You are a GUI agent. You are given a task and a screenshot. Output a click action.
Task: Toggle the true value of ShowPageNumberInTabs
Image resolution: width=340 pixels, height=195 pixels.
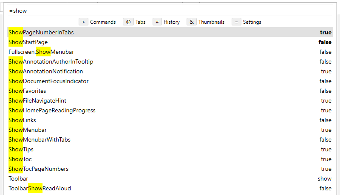(326, 32)
